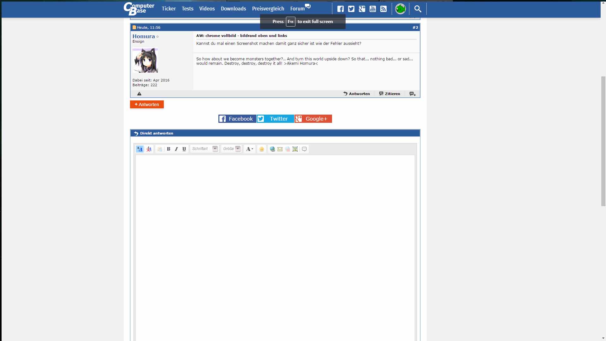Open the site search magnifier

click(x=418, y=9)
